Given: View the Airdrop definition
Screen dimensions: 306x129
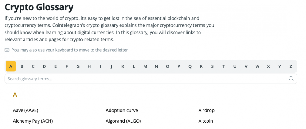Looking at the screenshot, I should [206, 110].
